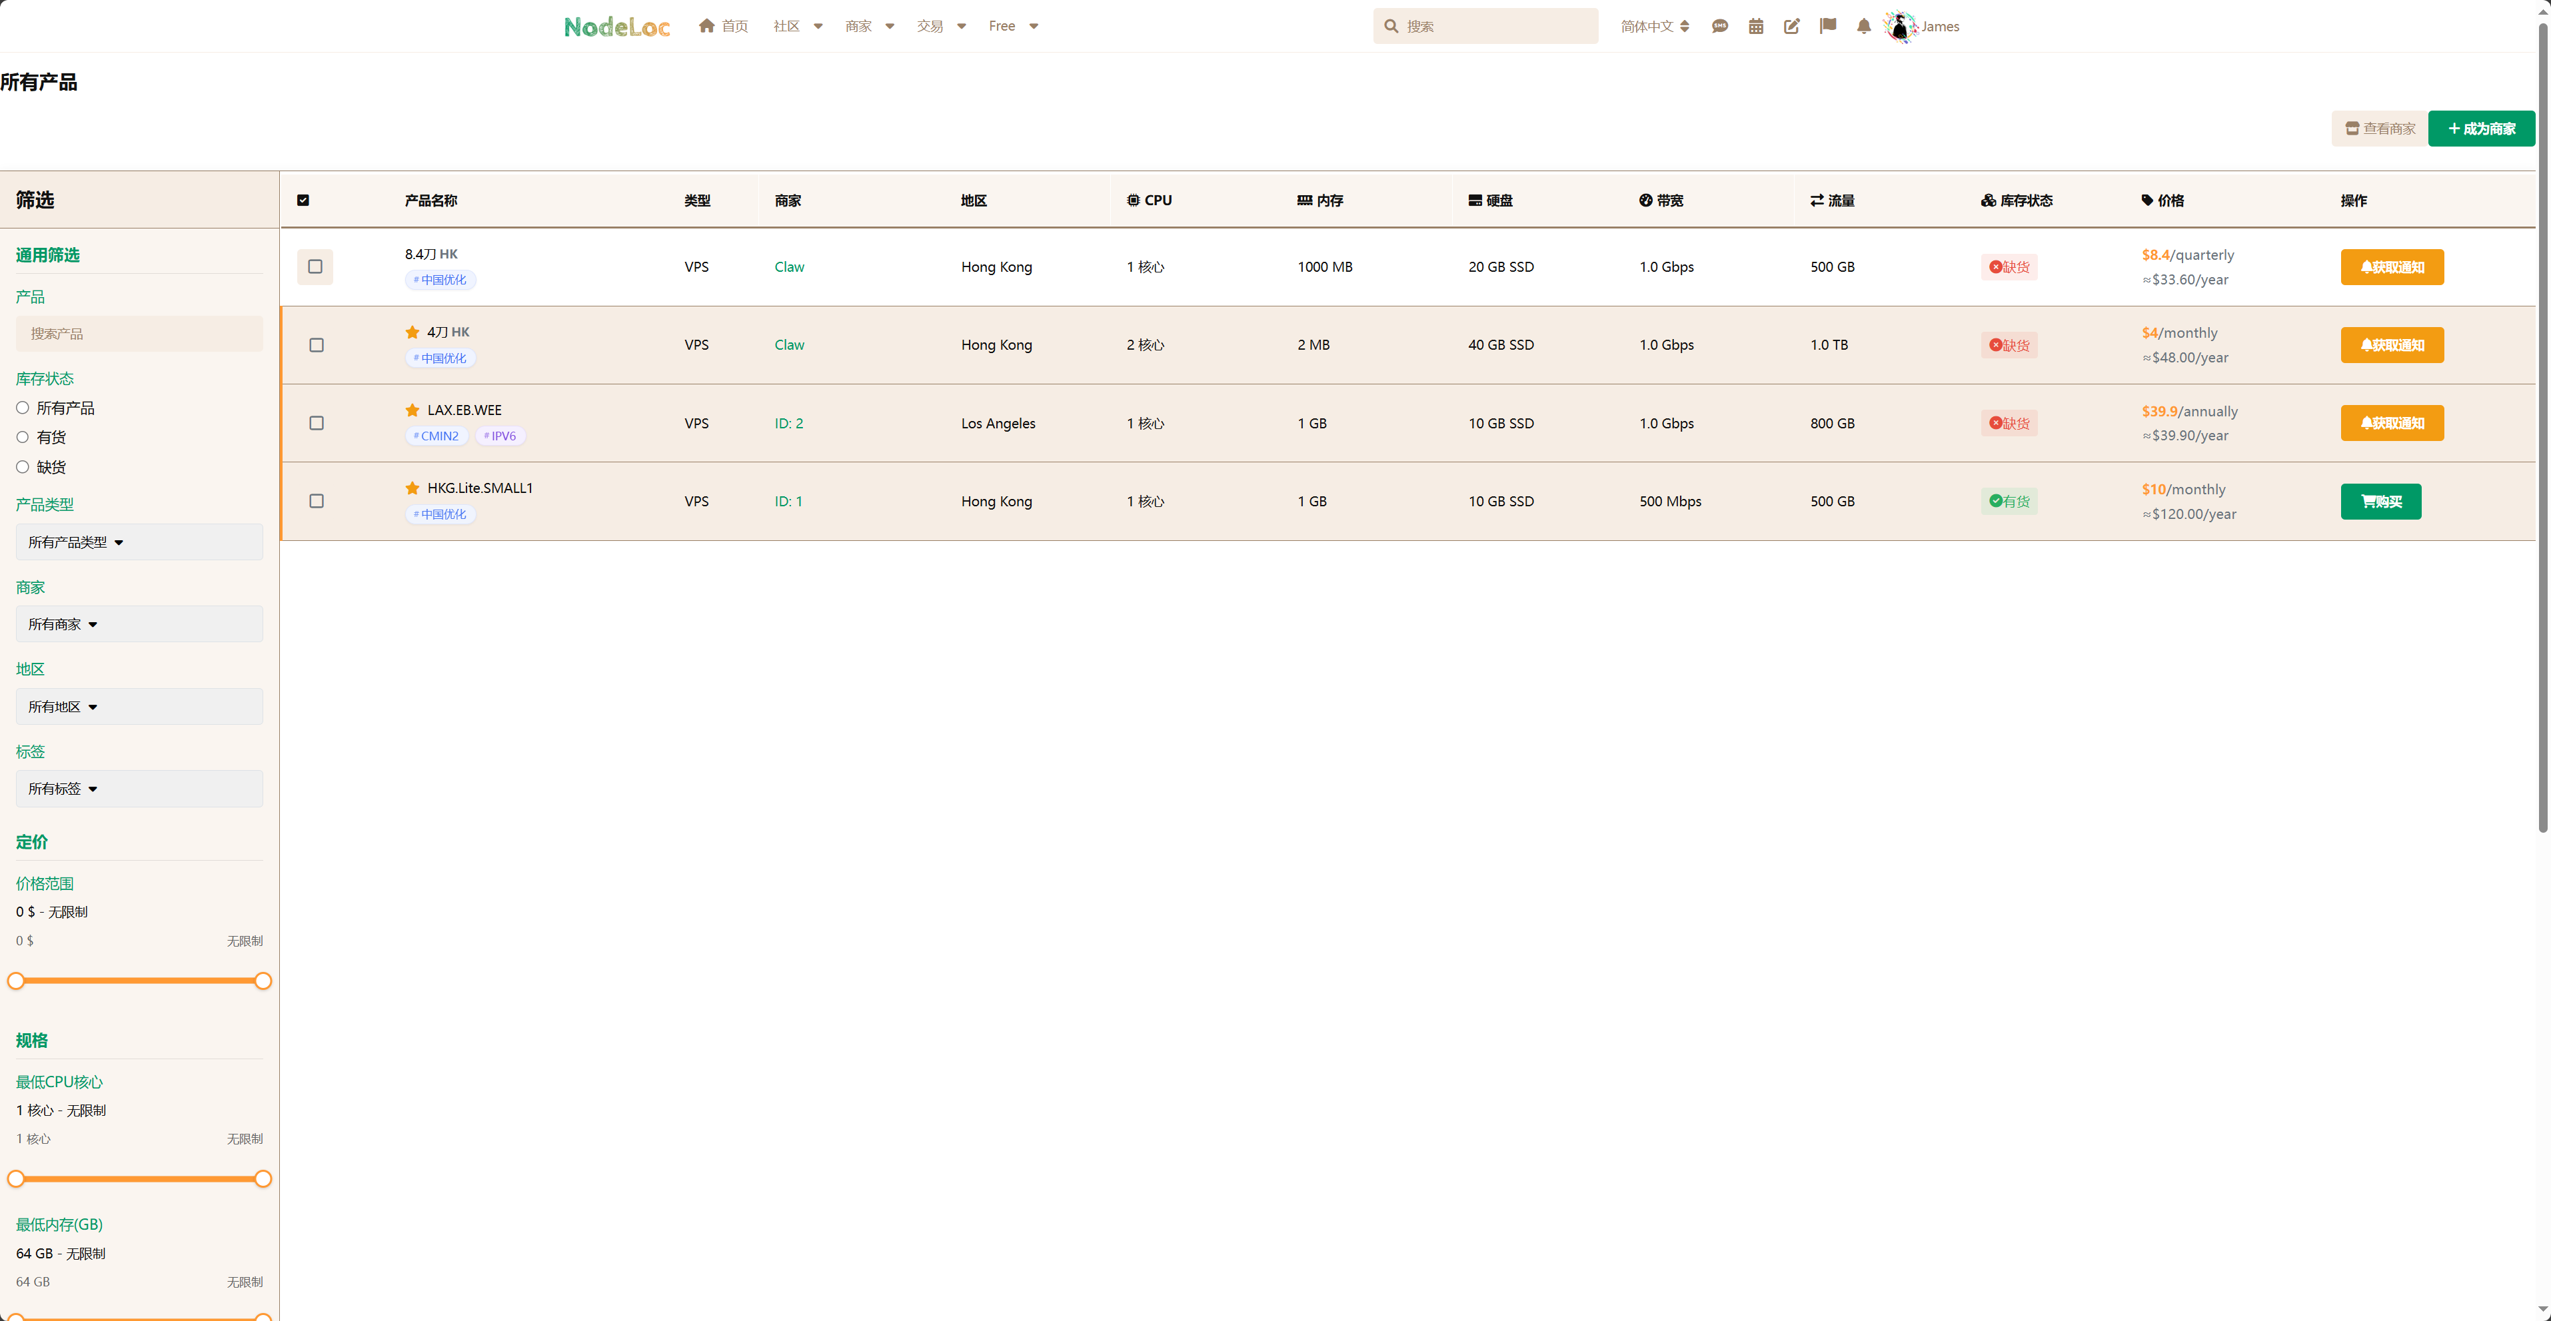Viewport: 2551px width, 1321px height.
Task: Click the star icon on HKG.Lite.SMALL1
Action: click(x=412, y=488)
